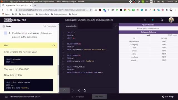This screenshot has width=178, height=100.
Task: Select the Aggregate Functions browser tab
Action: pos(17,5)
